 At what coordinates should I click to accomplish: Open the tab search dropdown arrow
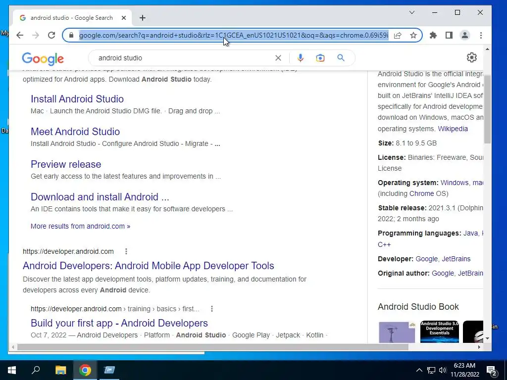(411, 12)
